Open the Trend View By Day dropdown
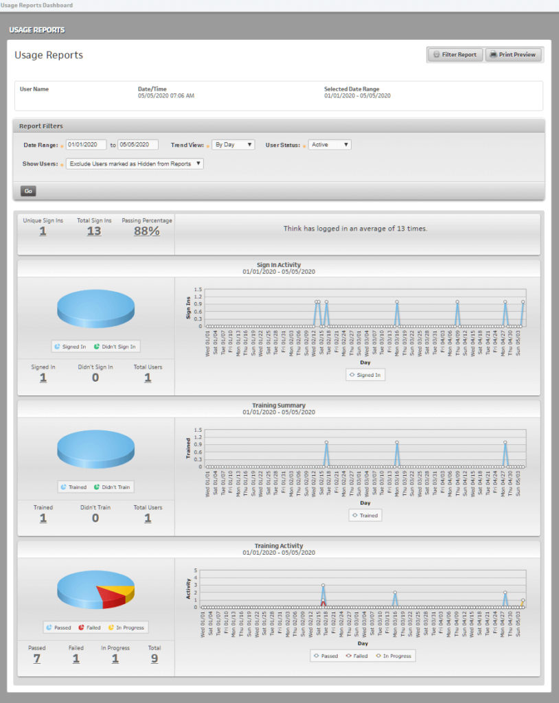 (x=234, y=144)
